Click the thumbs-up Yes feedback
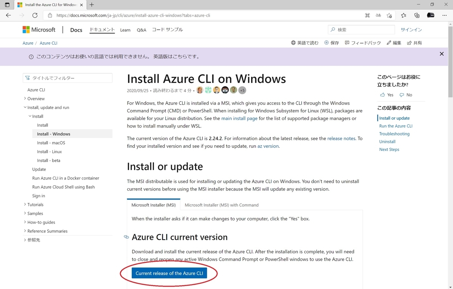The height and width of the screenshot is (289, 453). point(387,95)
